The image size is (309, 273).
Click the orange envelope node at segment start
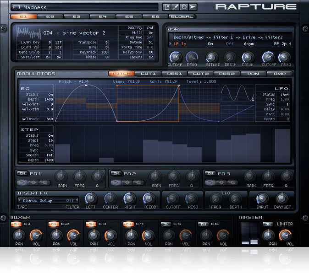click(117, 86)
